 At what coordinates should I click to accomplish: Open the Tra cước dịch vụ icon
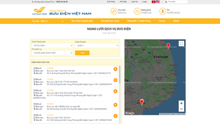pyautogui.click(x=114, y=11)
